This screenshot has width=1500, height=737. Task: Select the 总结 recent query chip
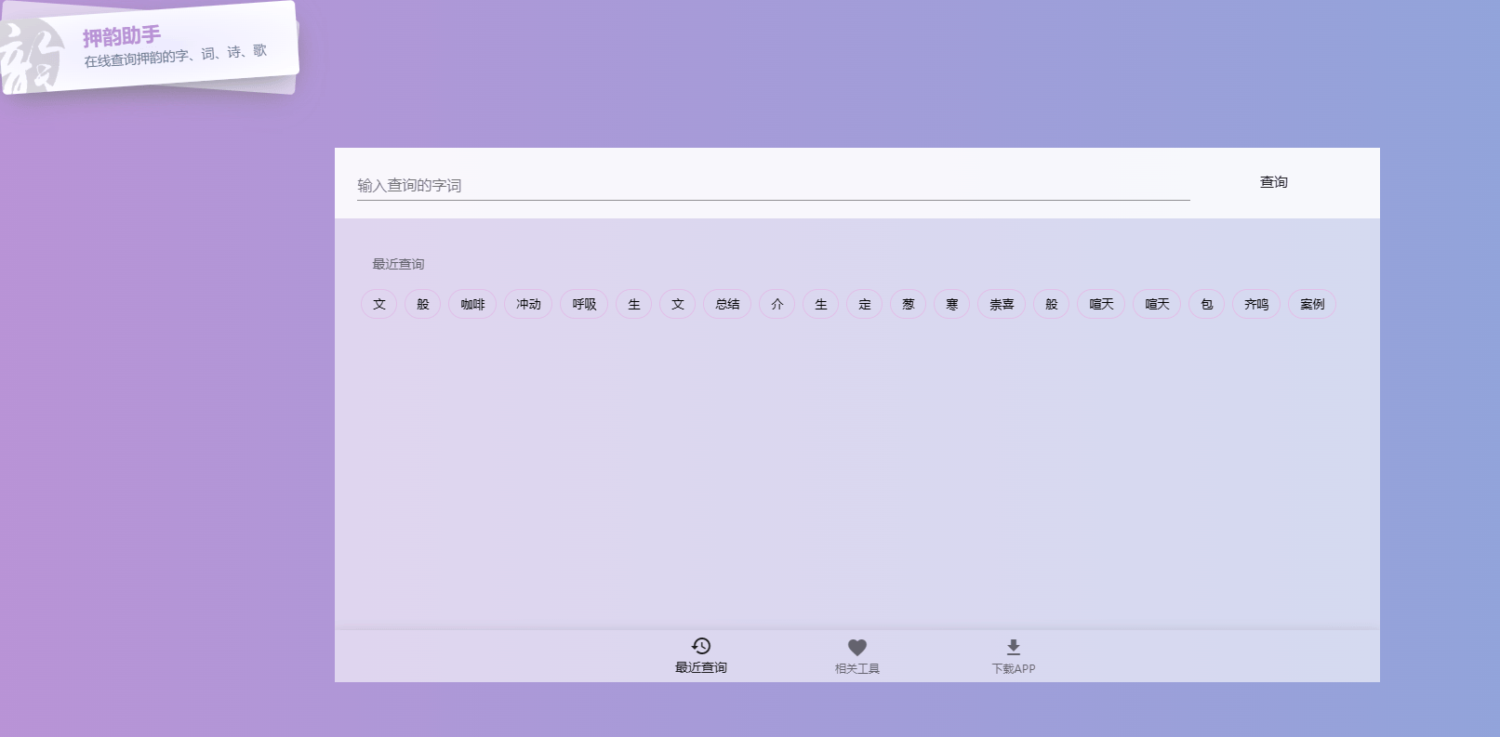[x=727, y=304]
